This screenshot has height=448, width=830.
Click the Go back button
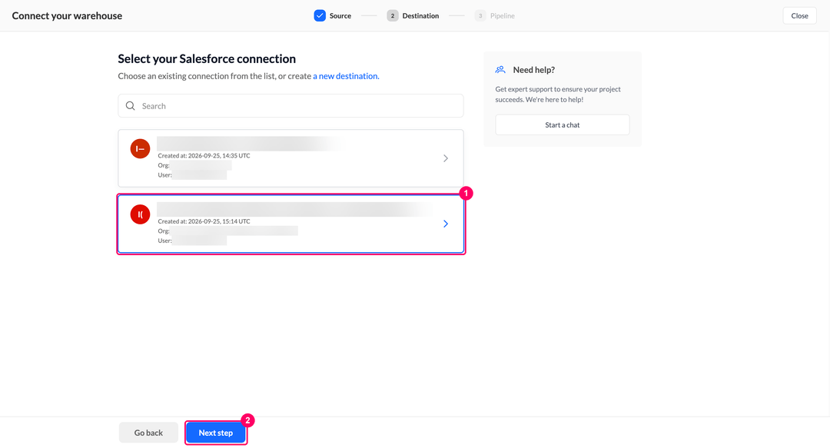pos(148,433)
